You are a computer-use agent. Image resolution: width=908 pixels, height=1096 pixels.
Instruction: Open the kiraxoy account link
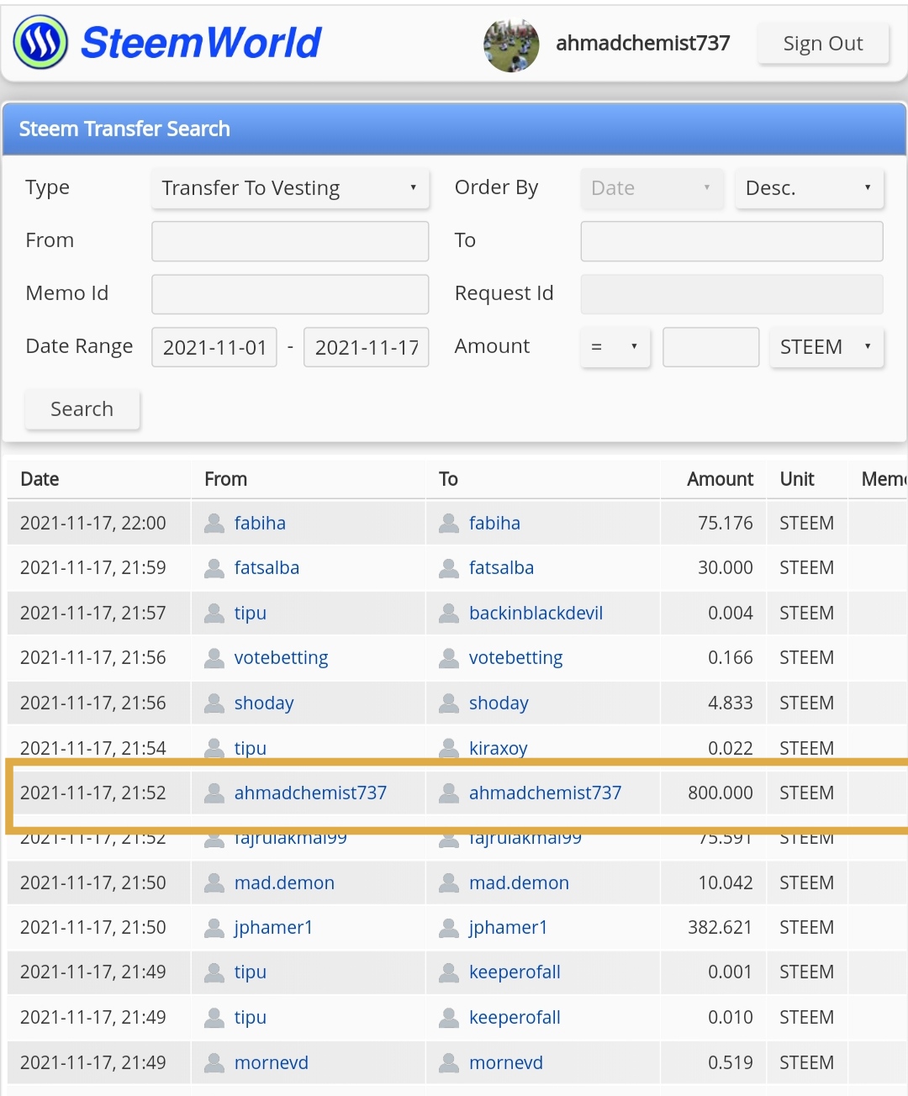pyautogui.click(x=498, y=748)
